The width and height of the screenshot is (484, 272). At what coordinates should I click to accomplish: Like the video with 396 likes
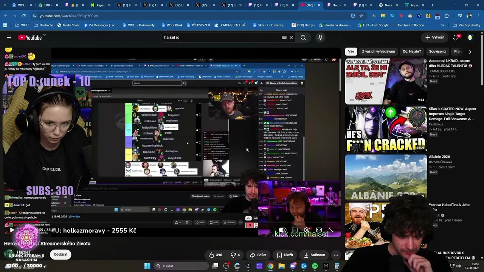pos(215,255)
